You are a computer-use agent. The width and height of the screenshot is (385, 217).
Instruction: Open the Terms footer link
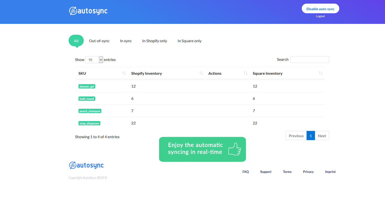[x=287, y=172]
